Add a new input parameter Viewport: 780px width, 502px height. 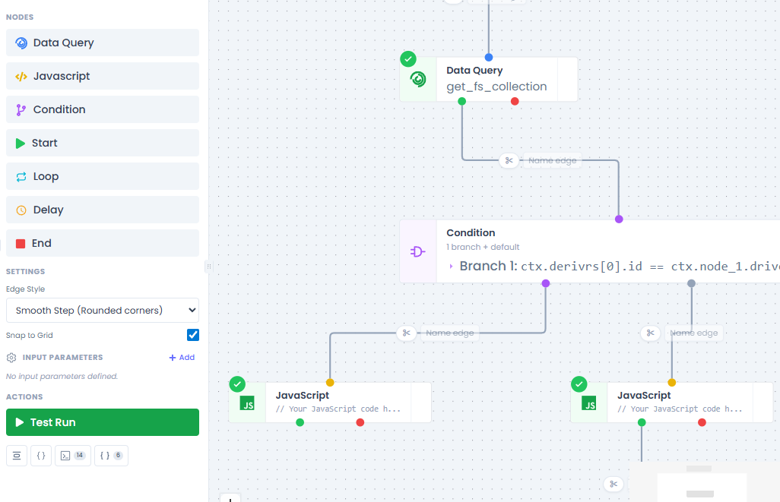coord(182,357)
